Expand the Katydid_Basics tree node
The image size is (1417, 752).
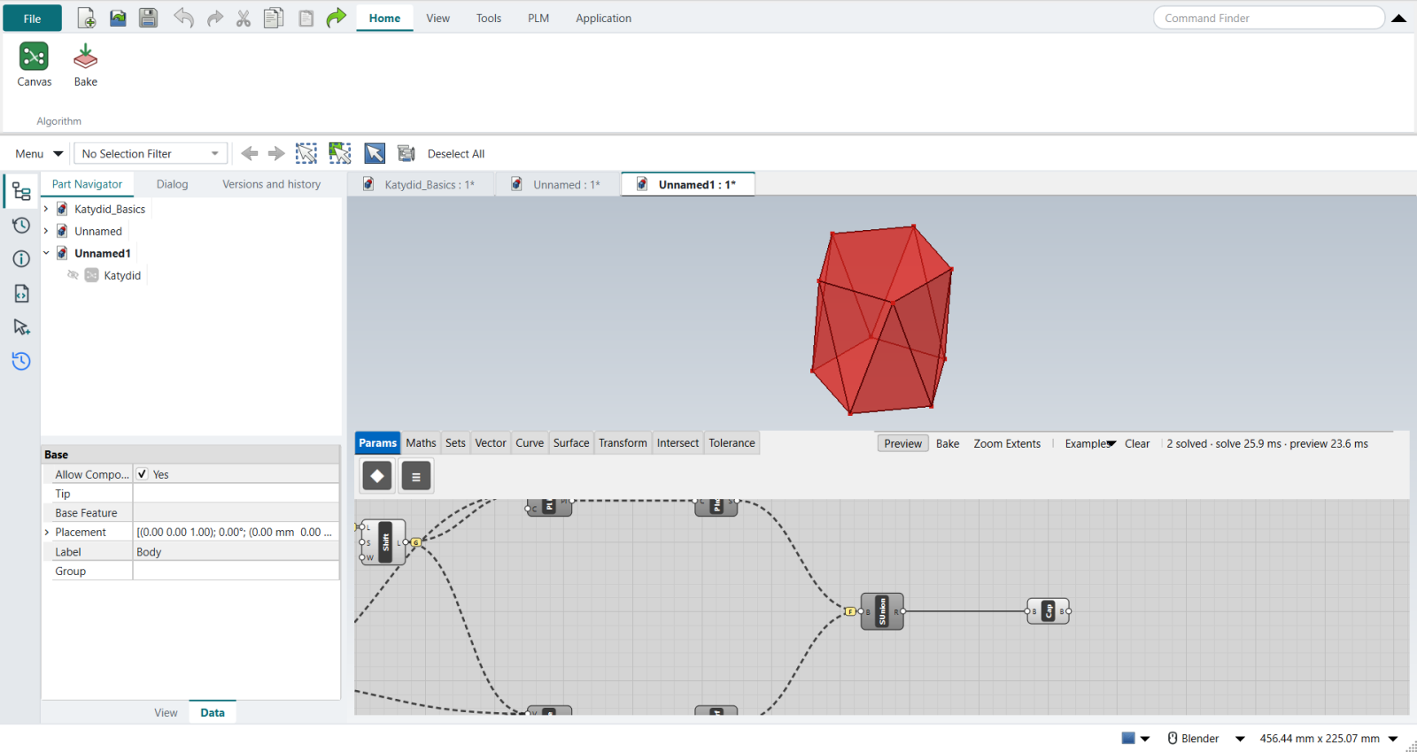[46, 209]
